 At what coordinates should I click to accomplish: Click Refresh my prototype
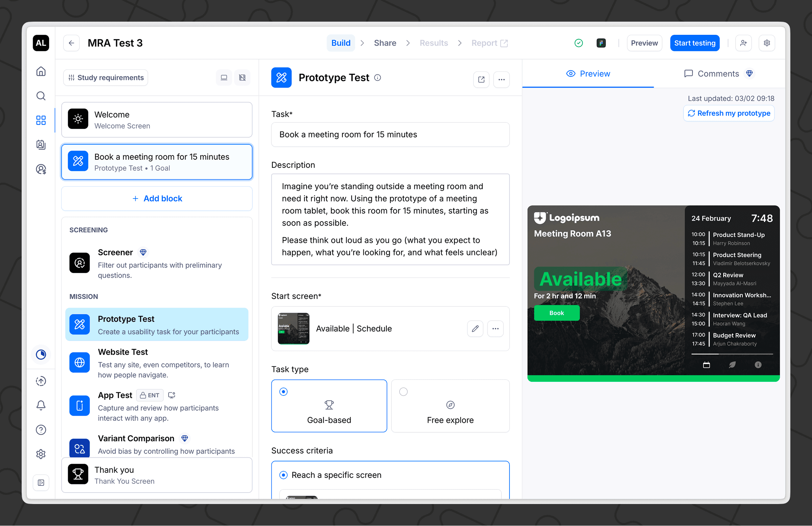click(x=729, y=113)
